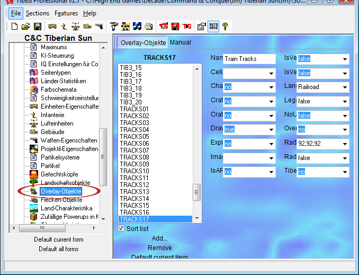Select Länder-Statistiken flag tree icon
This screenshot has height=275, width=359.
click(34, 81)
